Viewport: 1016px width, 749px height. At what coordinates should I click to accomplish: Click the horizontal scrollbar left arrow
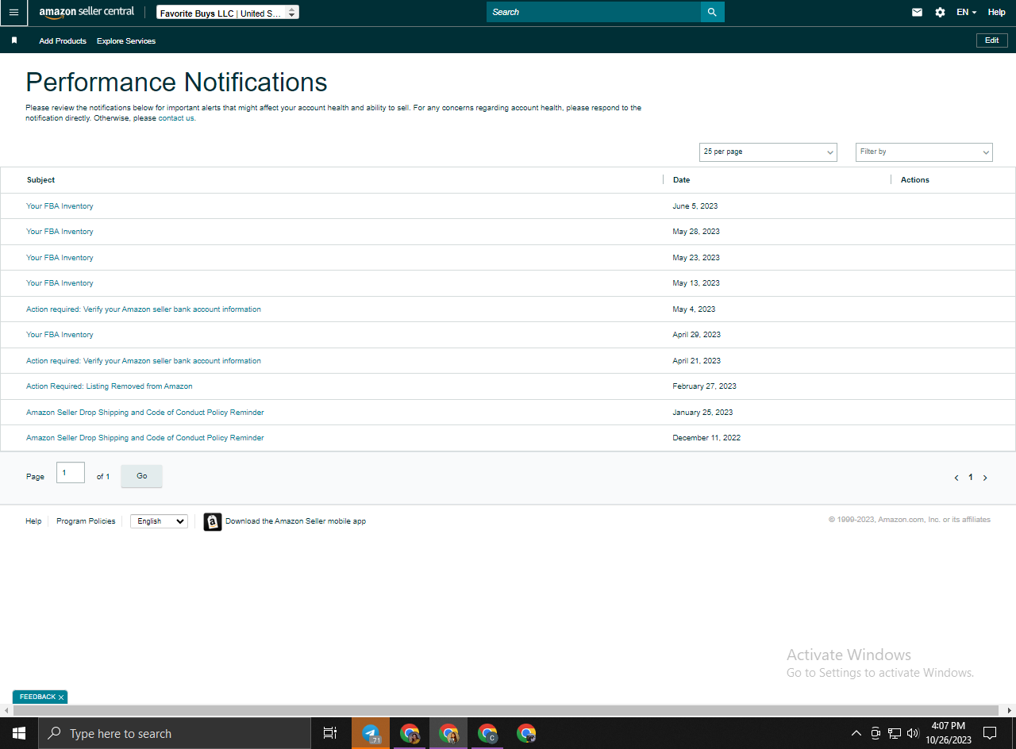pyautogui.click(x=6, y=710)
